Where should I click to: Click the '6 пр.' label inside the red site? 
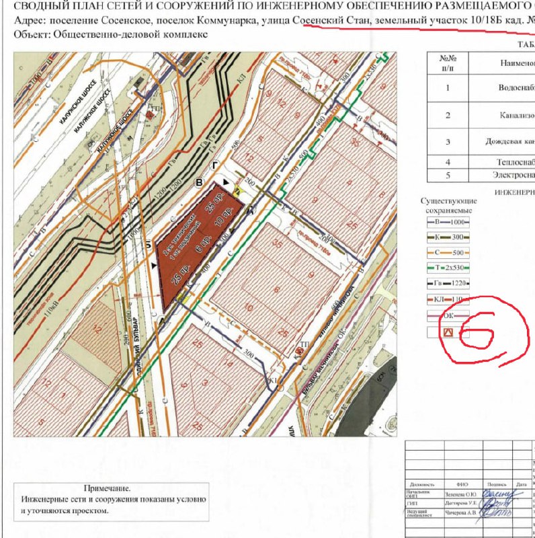click(204, 244)
